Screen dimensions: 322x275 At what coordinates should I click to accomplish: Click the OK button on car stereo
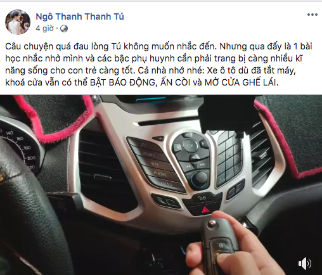click(190, 146)
